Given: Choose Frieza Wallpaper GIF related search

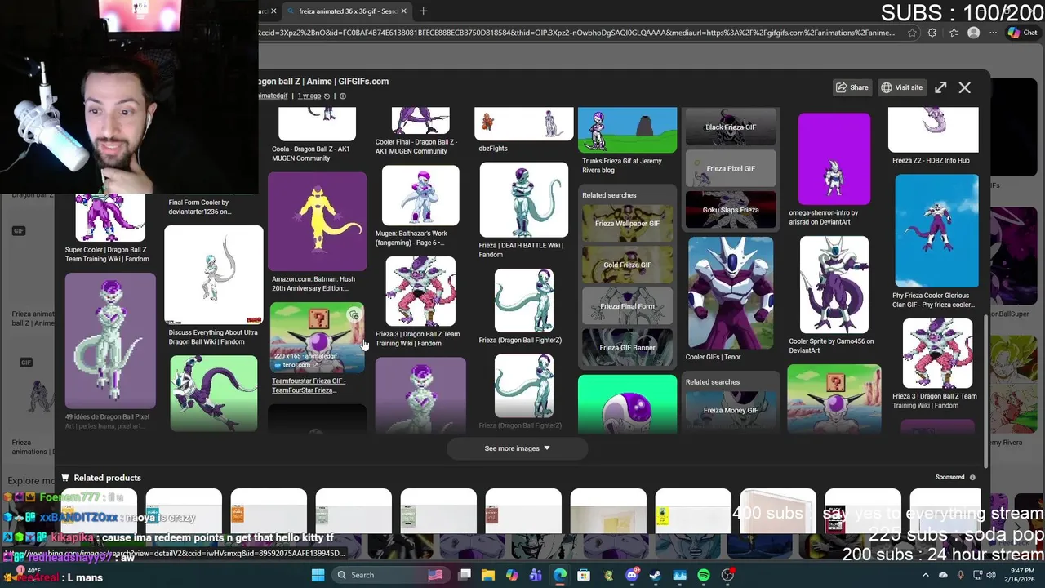Looking at the screenshot, I should [627, 223].
